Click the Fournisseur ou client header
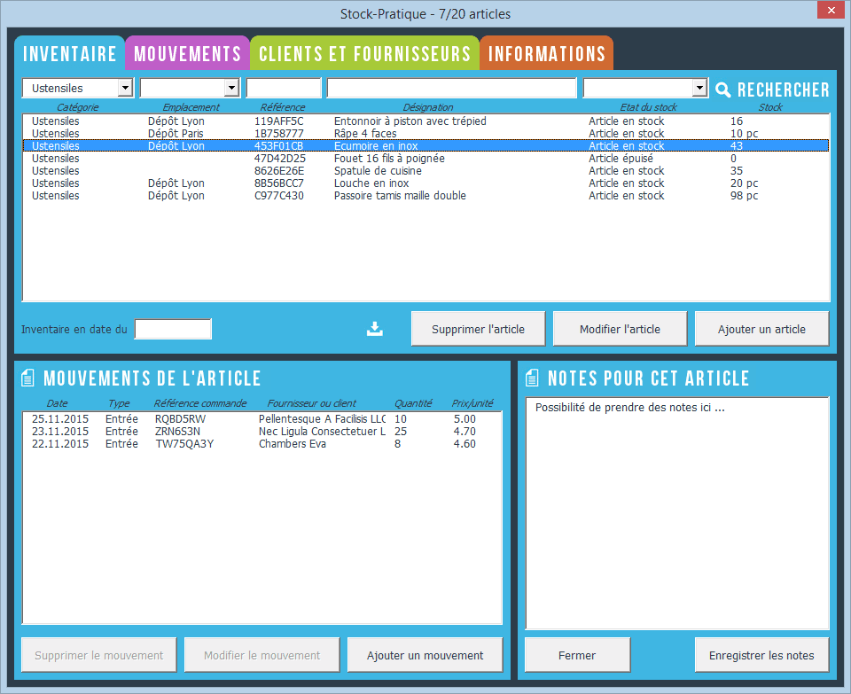Screen dimensions: 851x694 311,403
